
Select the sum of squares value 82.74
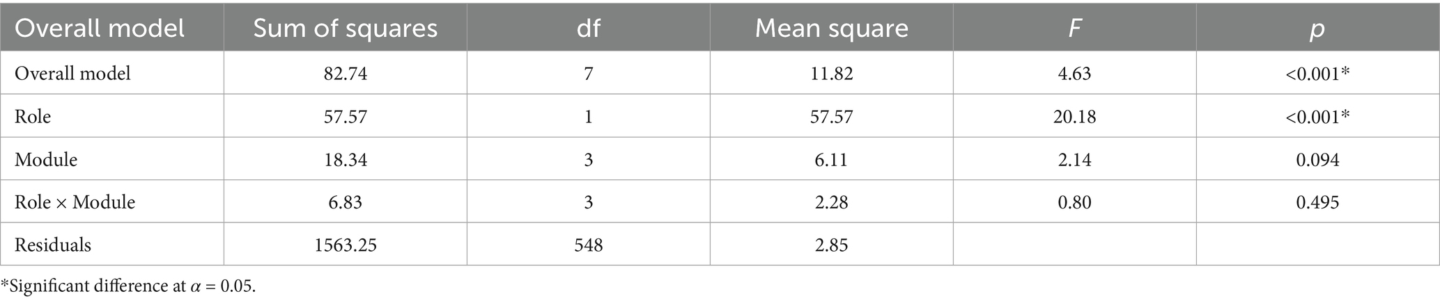[345, 73]
